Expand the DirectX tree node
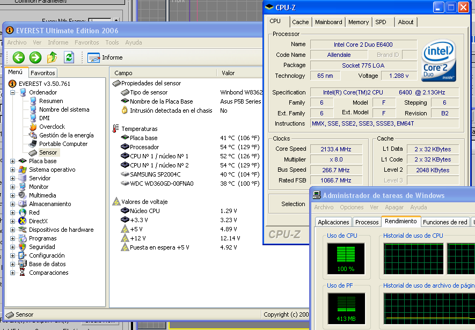Screen dimensions: 475x330 coord(12,221)
